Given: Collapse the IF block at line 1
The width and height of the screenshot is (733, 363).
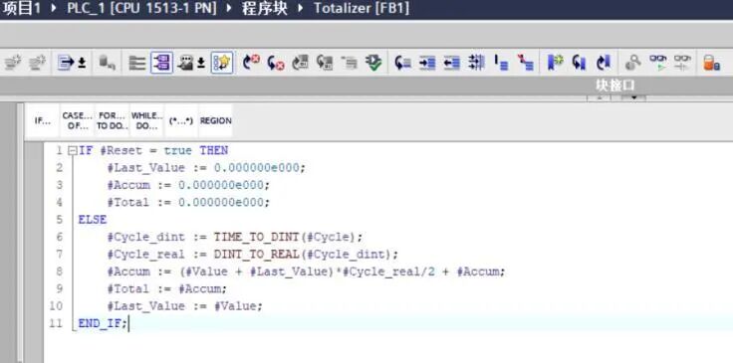Looking at the screenshot, I should [72, 151].
